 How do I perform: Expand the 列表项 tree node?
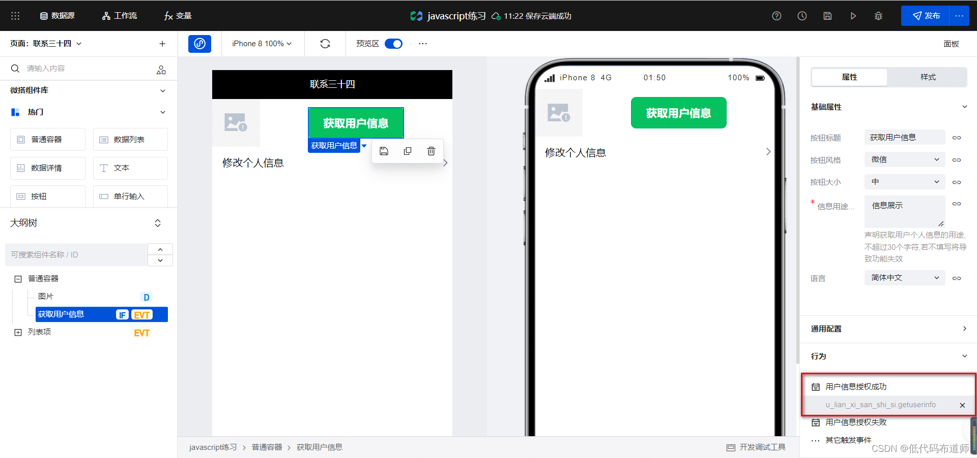(x=18, y=332)
